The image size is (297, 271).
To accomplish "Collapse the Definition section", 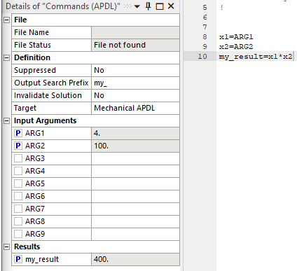I will (7, 57).
